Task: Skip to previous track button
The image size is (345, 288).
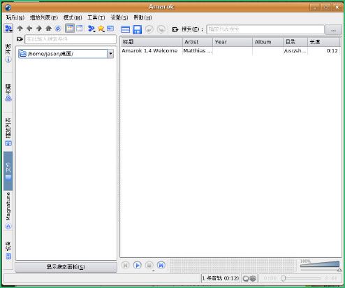Action: coord(125,265)
